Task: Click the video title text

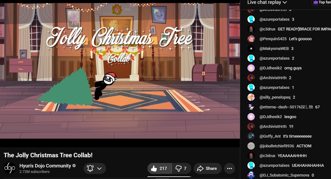Action: (48, 155)
